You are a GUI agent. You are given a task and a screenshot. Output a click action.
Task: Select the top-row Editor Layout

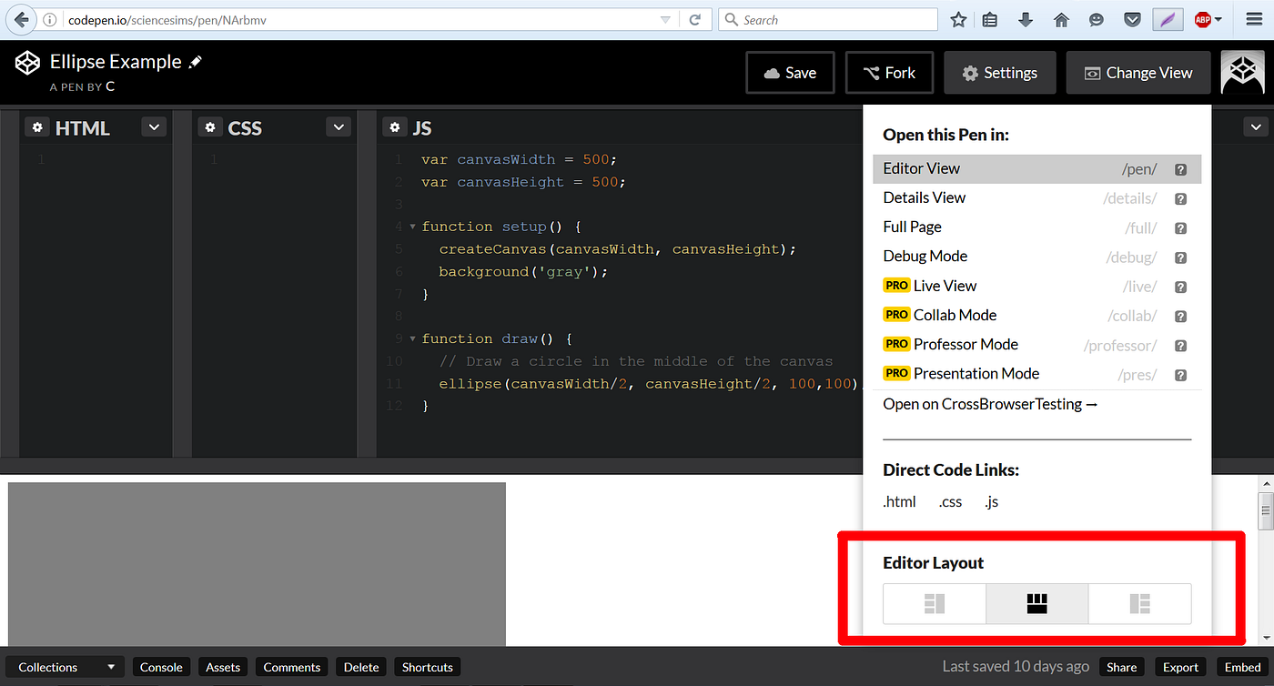coord(1036,603)
